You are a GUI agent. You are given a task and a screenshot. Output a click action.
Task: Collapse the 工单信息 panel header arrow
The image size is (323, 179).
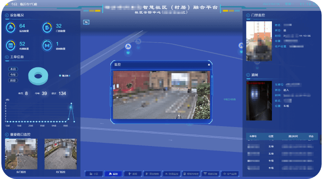7,57
